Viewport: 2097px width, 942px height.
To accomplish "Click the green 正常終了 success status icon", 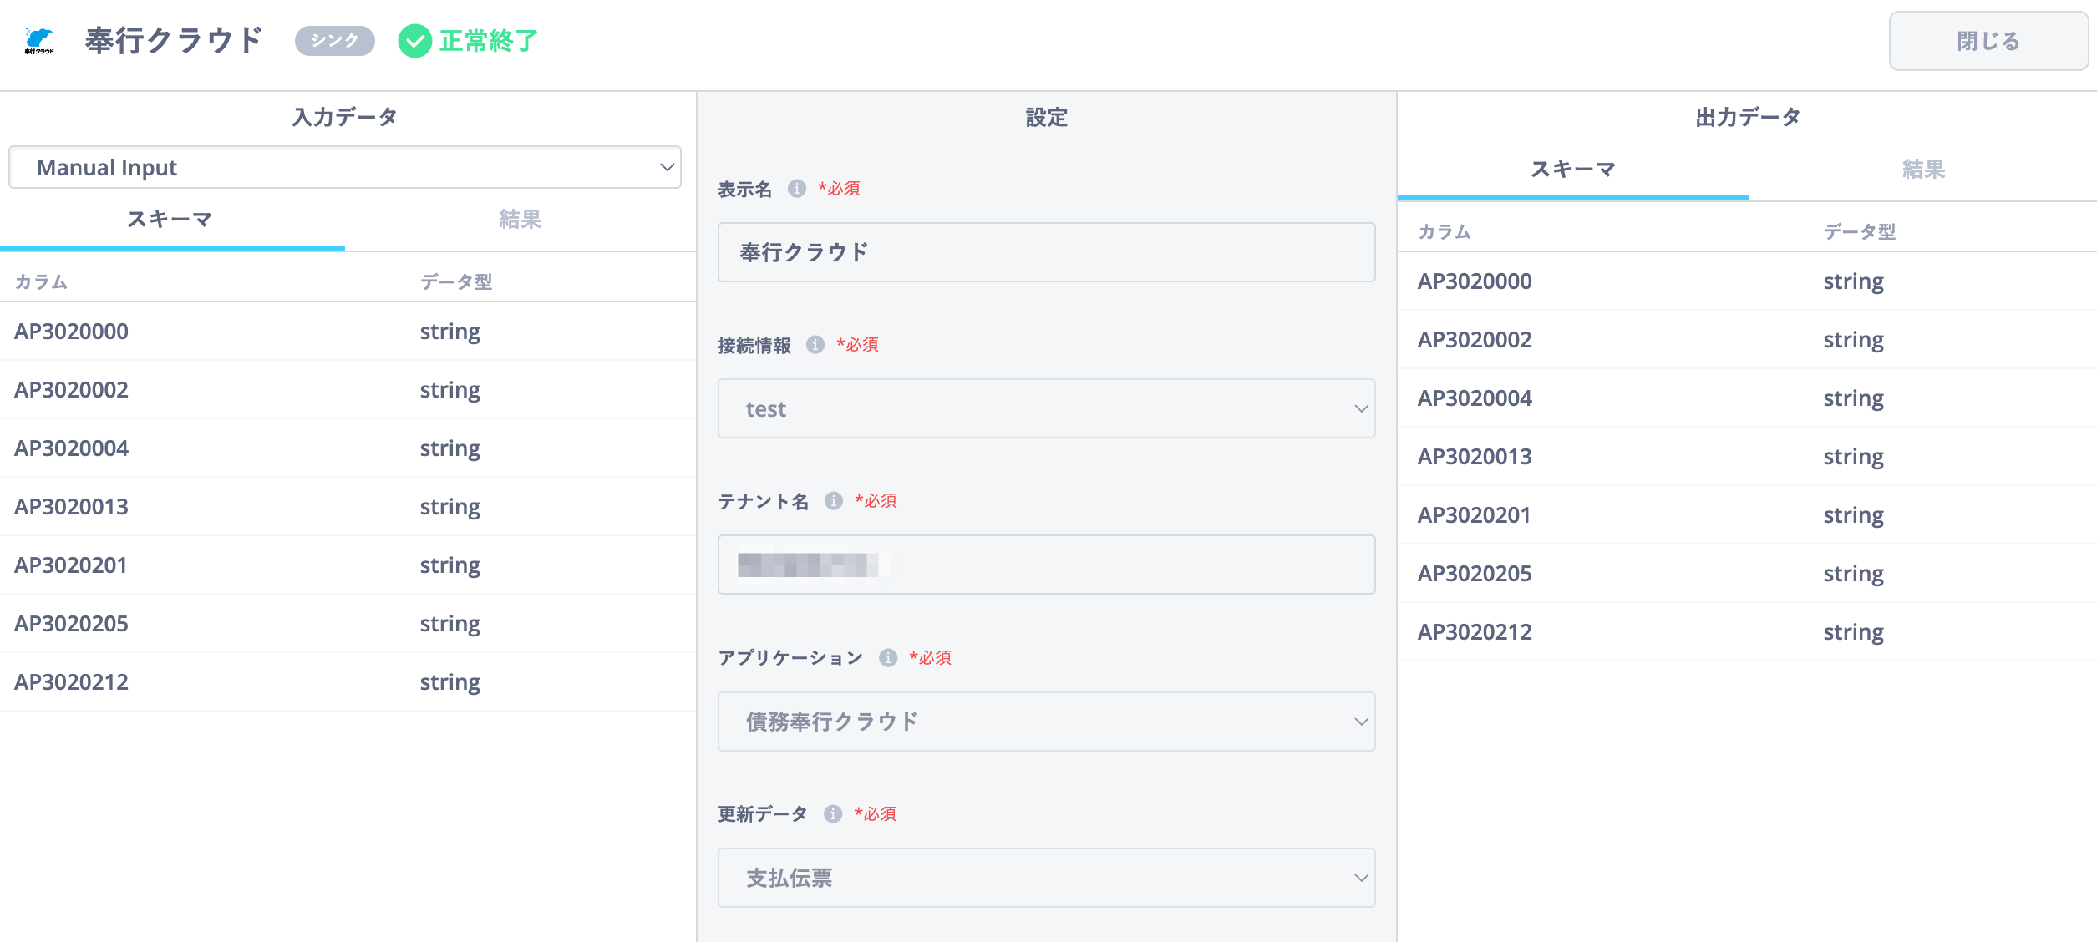I will (x=414, y=40).
